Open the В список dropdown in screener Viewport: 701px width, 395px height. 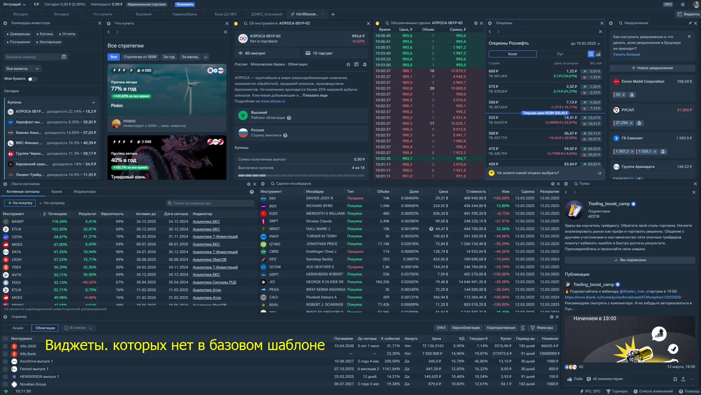click(78, 328)
